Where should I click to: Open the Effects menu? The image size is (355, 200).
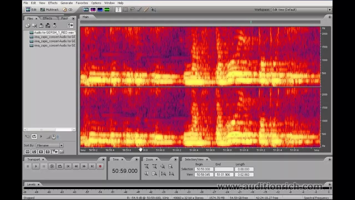click(x=53, y=3)
